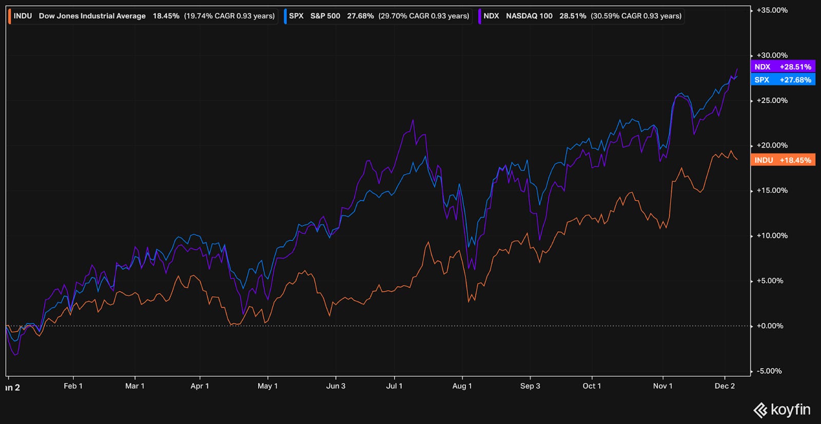The image size is (821, 424).
Task: Click the Jul 1 date label
Action: click(394, 386)
